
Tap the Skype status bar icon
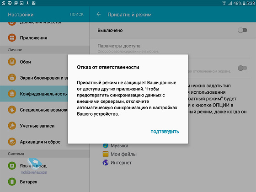tap(4, 3)
